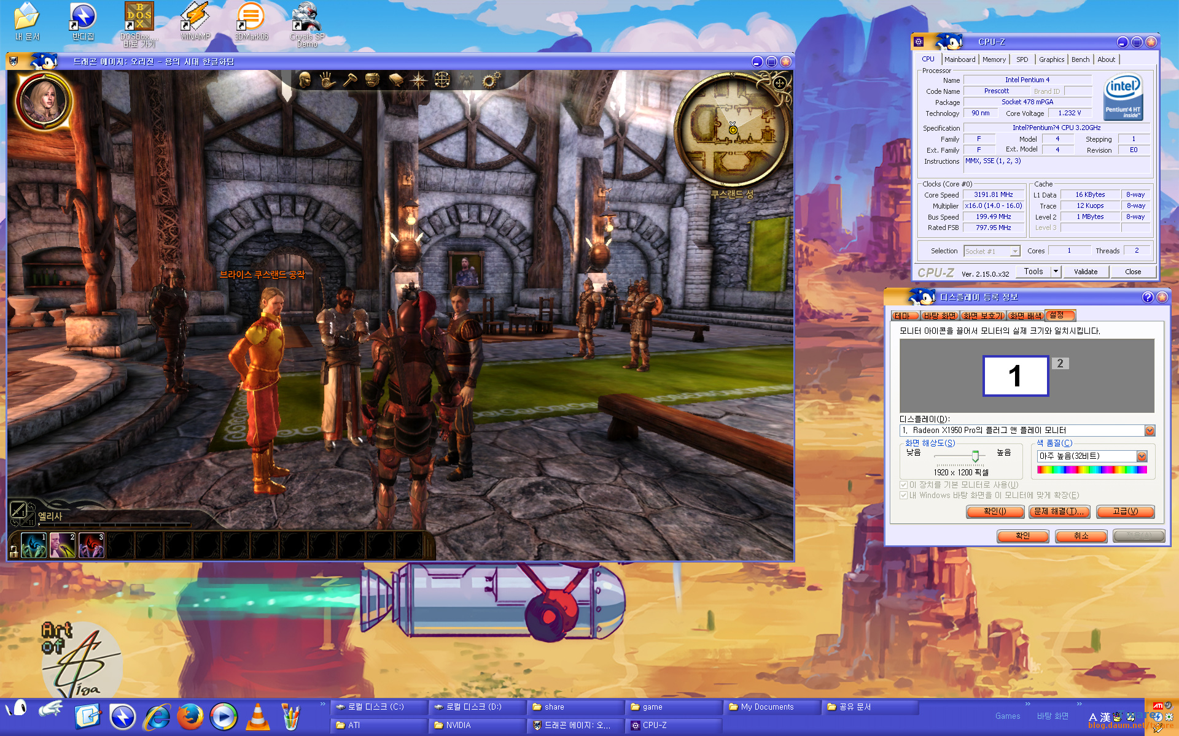Expand the Tools dropdown arrow in CPU-Z

click(1056, 271)
